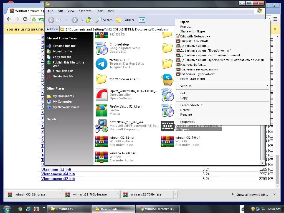The image size is (284, 213).
Task: Open dropdown for winrar-x32-700b4ru.exe download
Action: tap(118, 194)
